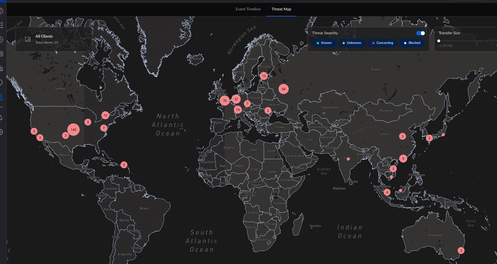
Task: Toggle the Blocked severity filter
Action: click(x=412, y=43)
